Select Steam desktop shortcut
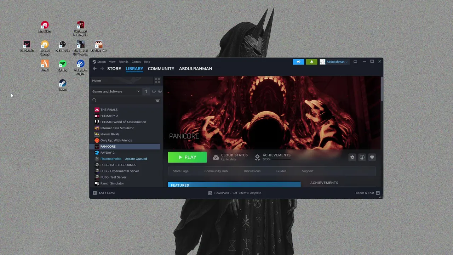This screenshot has width=453, height=255. pyautogui.click(x=63, y=85)
